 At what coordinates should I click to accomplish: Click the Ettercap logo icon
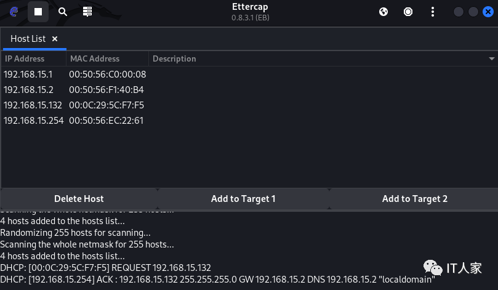click(x=14, y=12)
